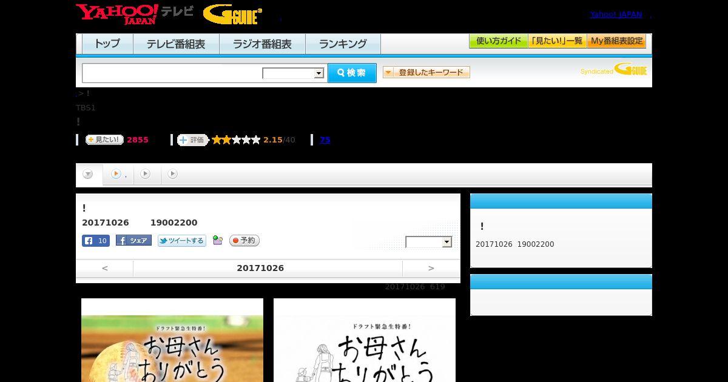Open the 使い方ガイド button
The image size is (728, 382).
(x=498, y=41)
